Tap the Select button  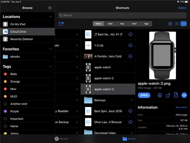(x=182, y=8)
